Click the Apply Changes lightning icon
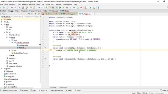Viewport: 168px width, 94px height. coord(64,8)
